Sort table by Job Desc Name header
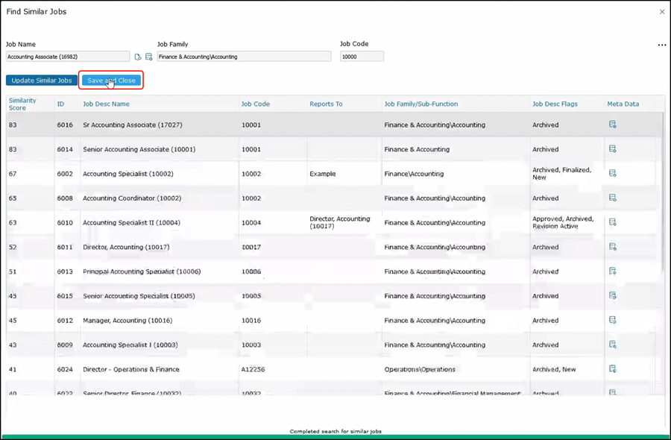 (106, 104)
